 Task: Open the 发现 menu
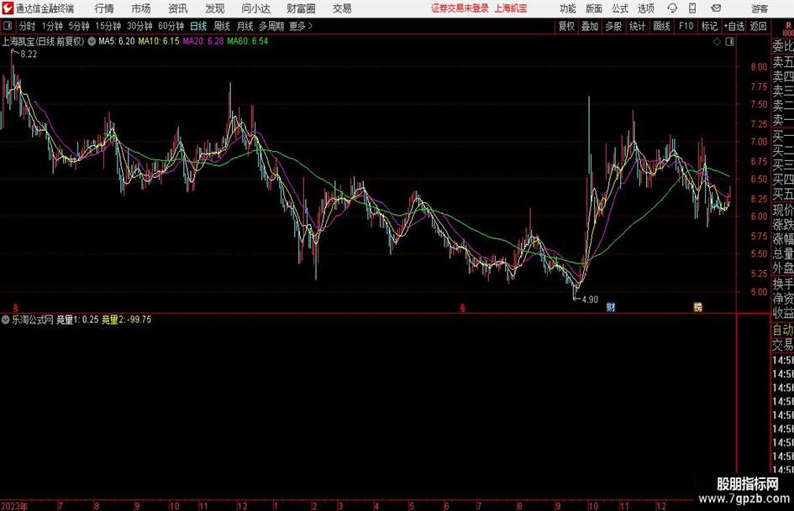[215, 8]
